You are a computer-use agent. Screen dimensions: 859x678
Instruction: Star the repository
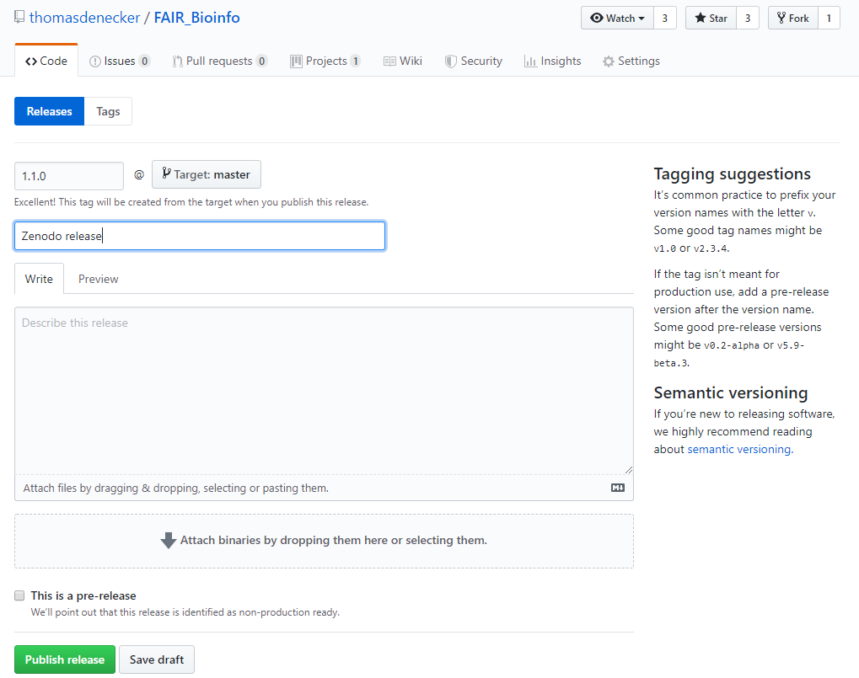coord(711,18)
